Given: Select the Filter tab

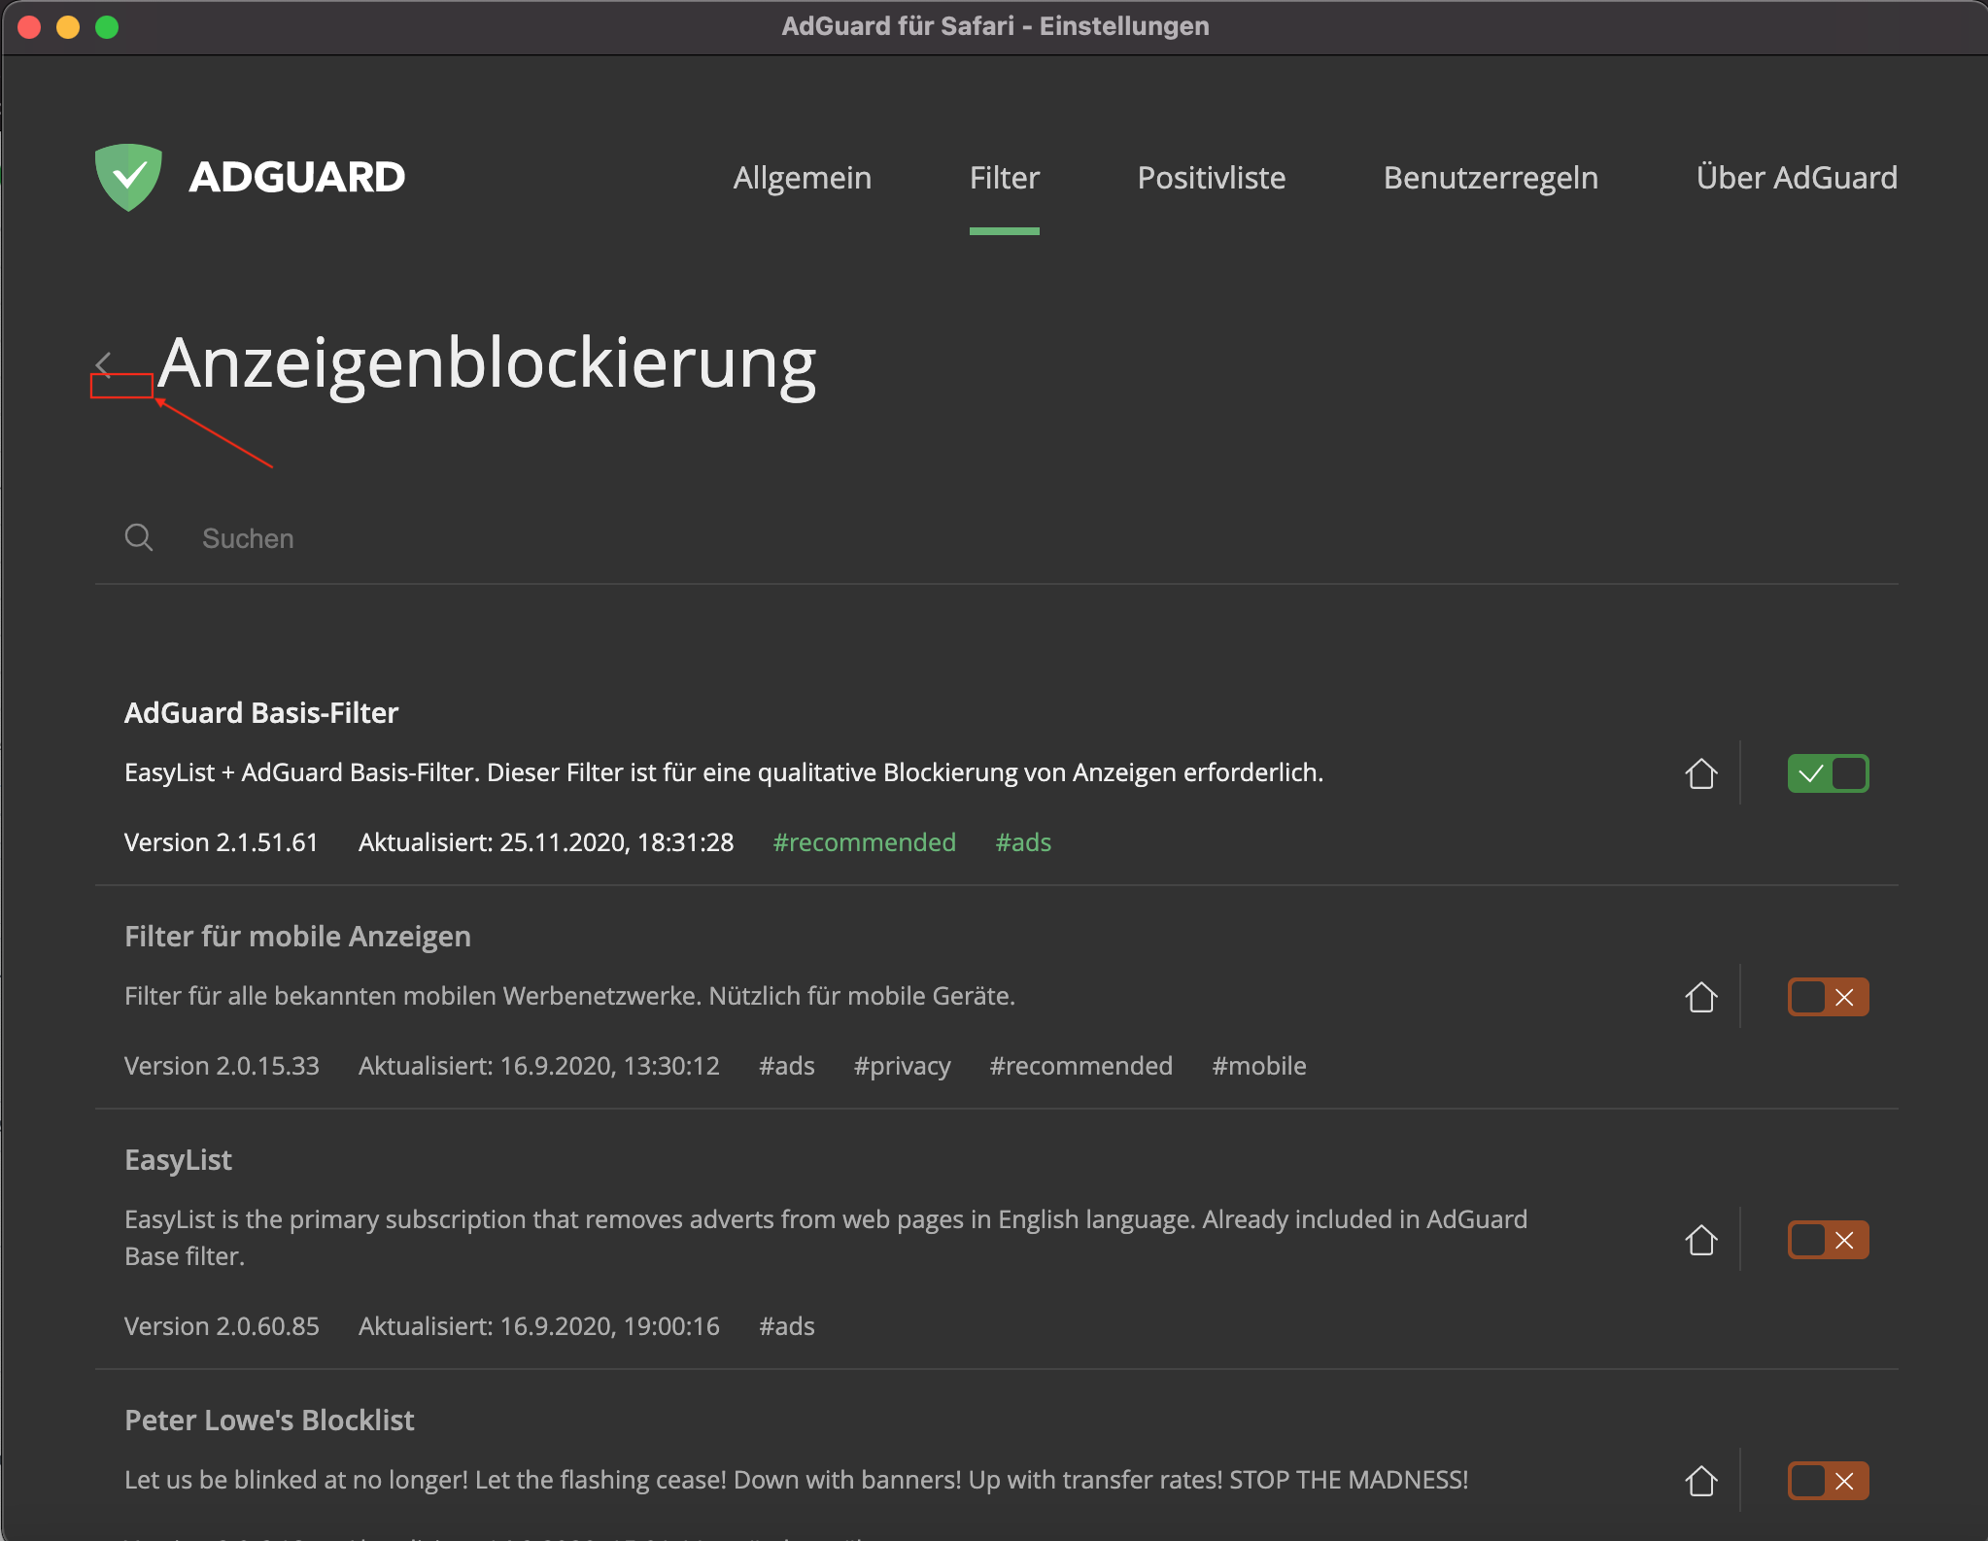Looking at the screenshot, I should 1004,178.
